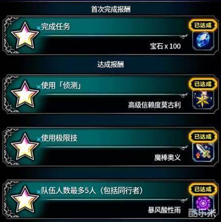Select the star beside 使用极限技

pos(25,147)
